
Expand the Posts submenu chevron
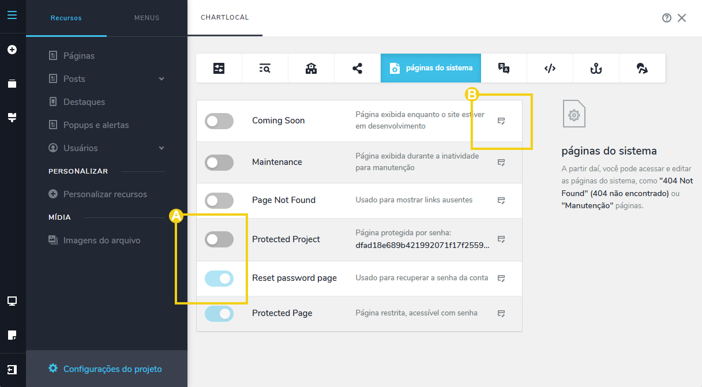click(x=162, y=79)
